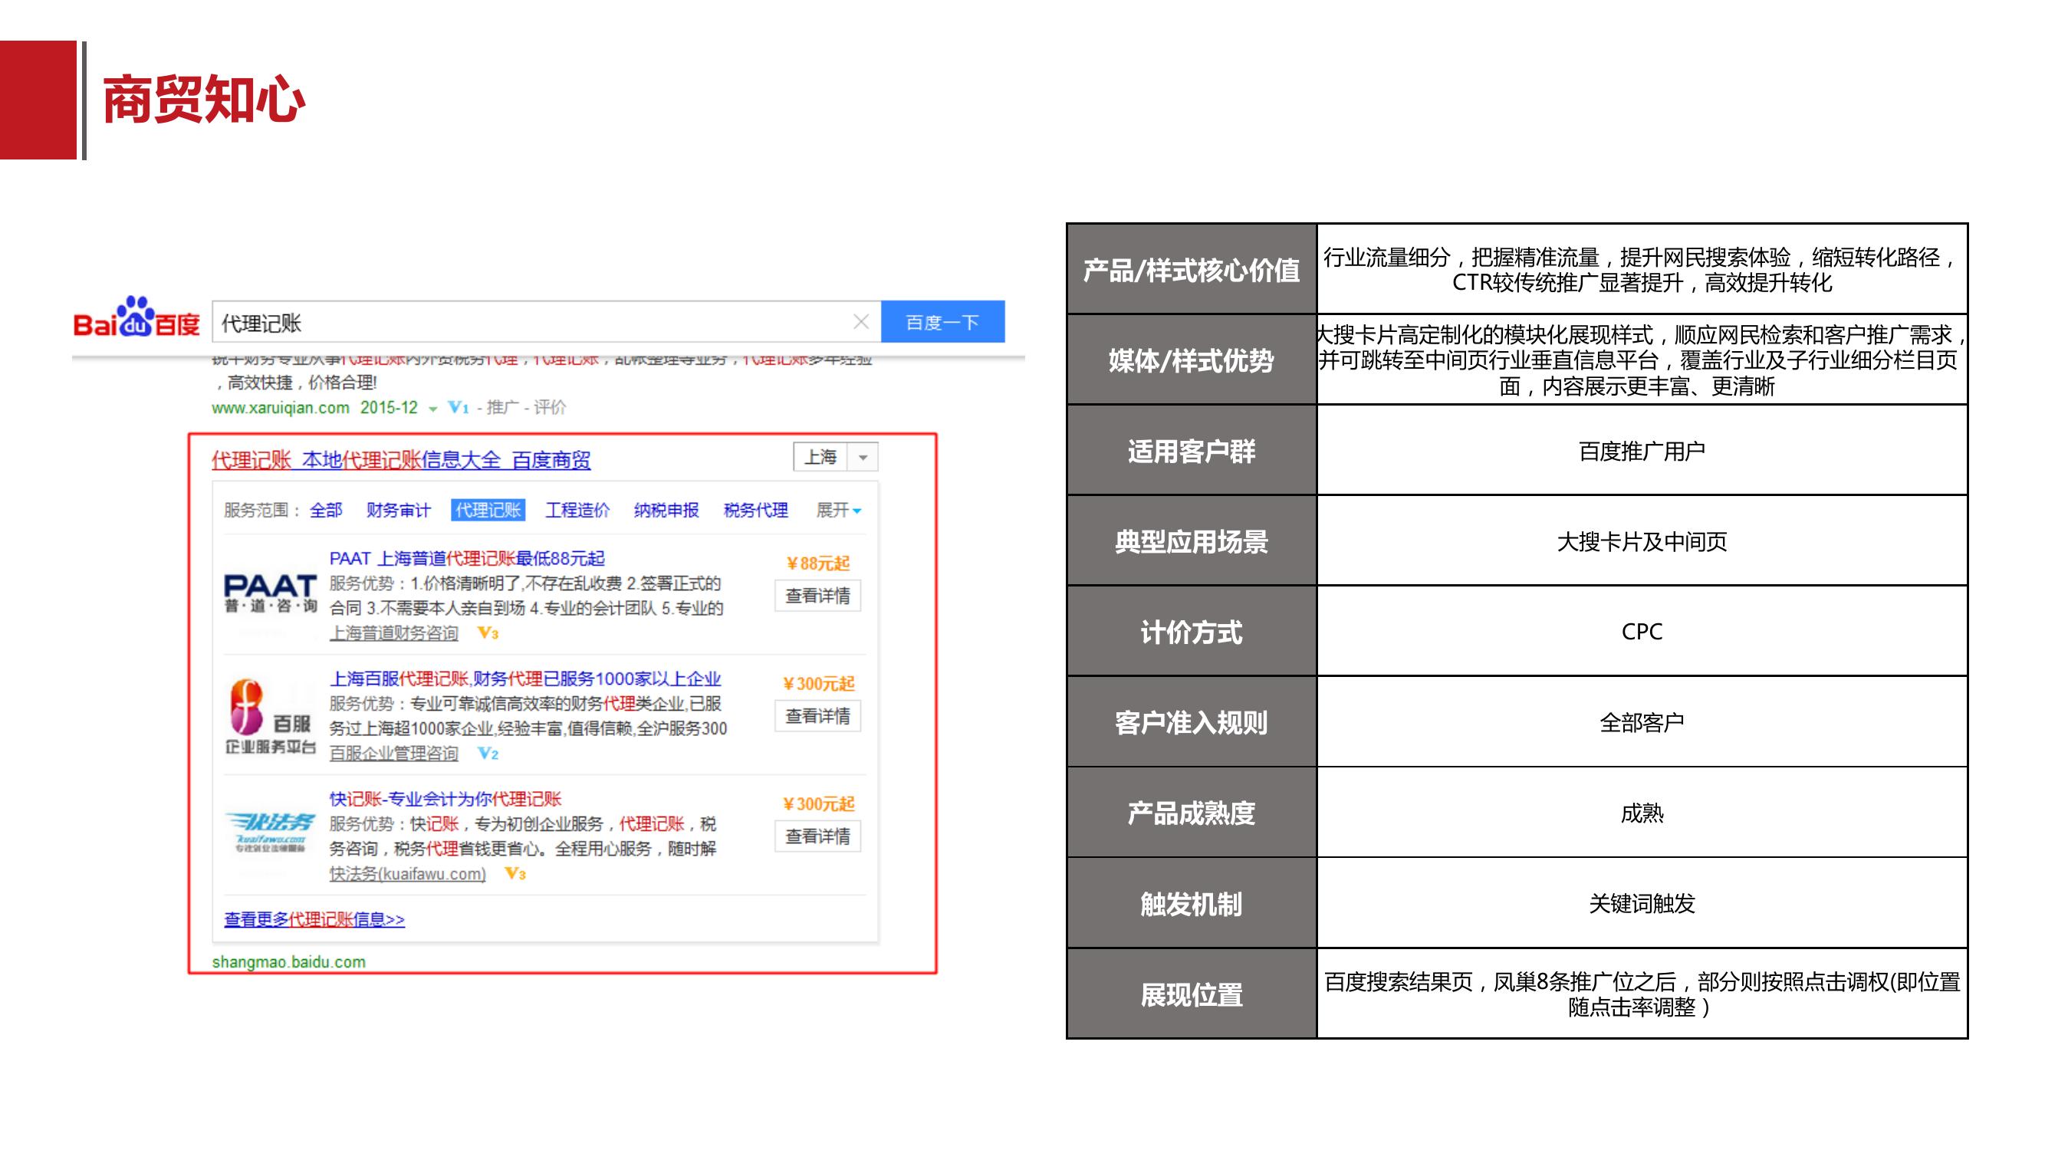Click the 百度一下 search button
This screenshot has height=1150, width=2045.
click(942, 321)
